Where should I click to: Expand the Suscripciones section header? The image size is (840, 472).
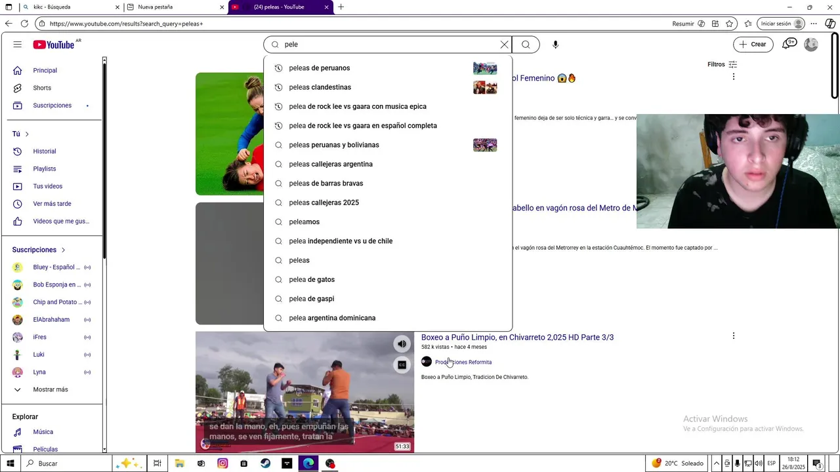coord(39,250)
